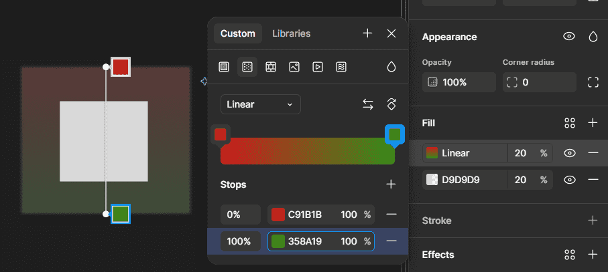Click the Appearance section heading
This screenshot has height=272, width=608.
(x=449, y=37)
